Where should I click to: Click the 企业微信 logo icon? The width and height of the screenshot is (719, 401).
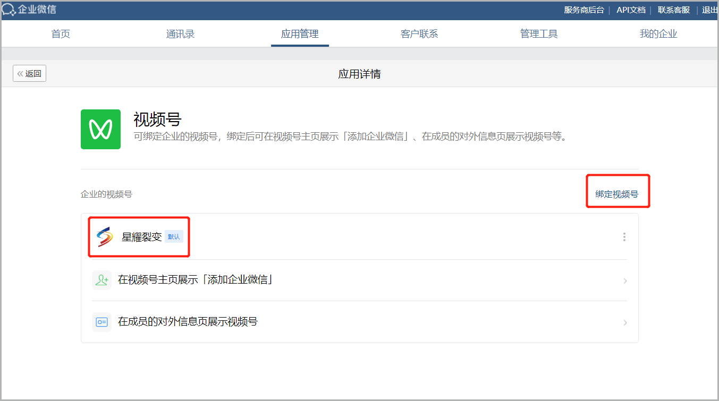[x=9, y=10]
